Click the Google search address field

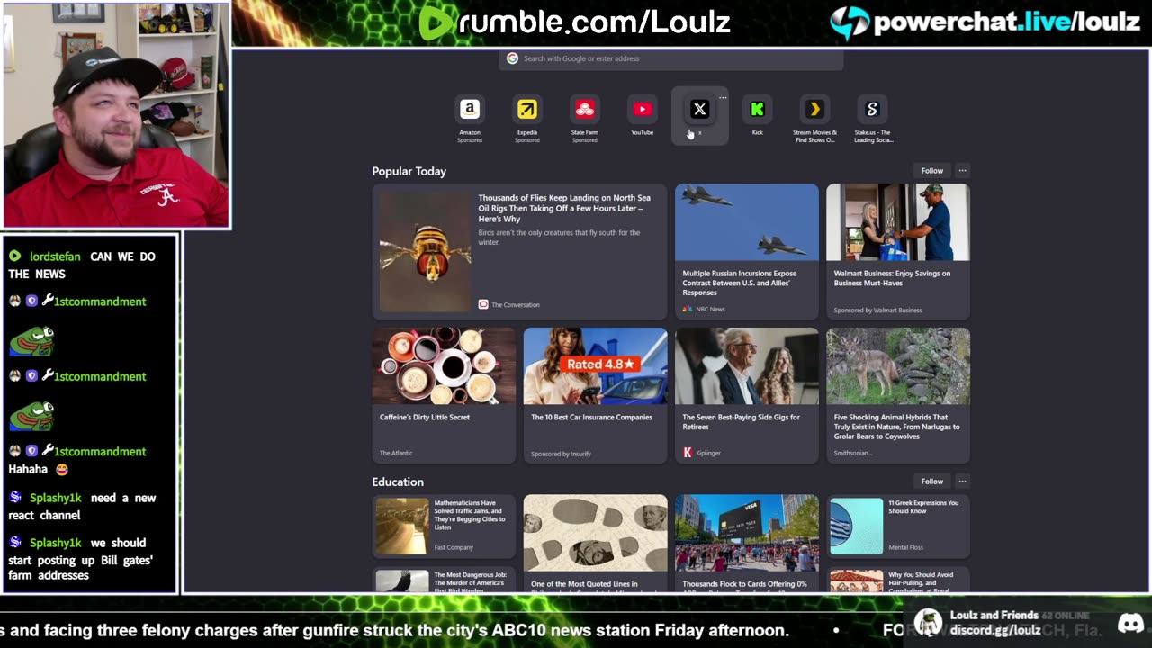[x=670, y=58]
